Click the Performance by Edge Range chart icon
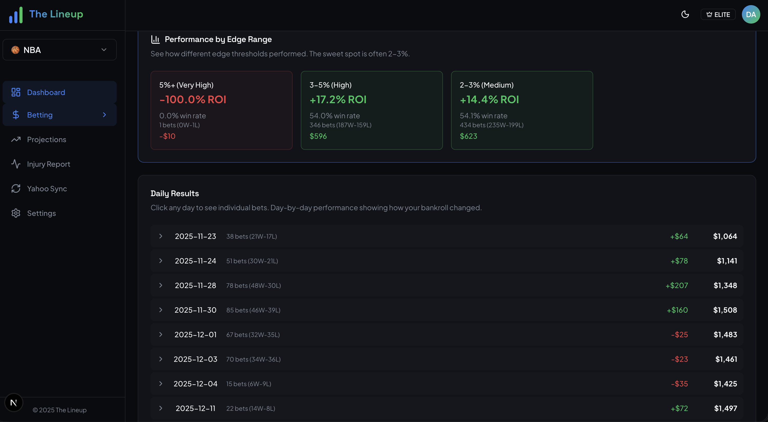 click(155, 39)
